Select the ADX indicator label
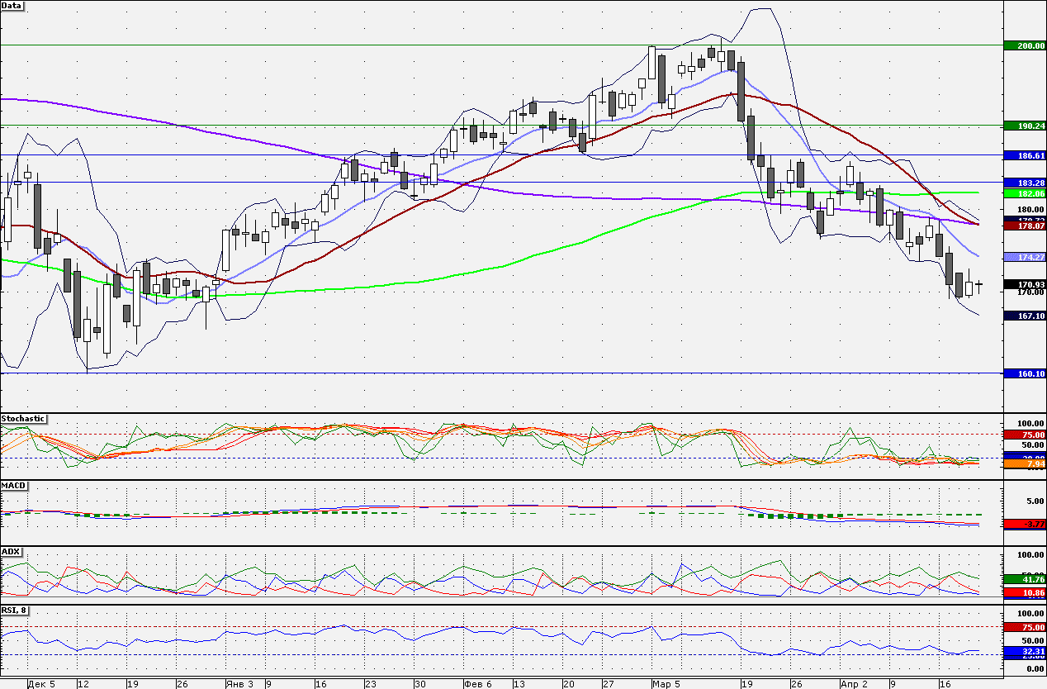1047x689 pixels. point(11,551)
